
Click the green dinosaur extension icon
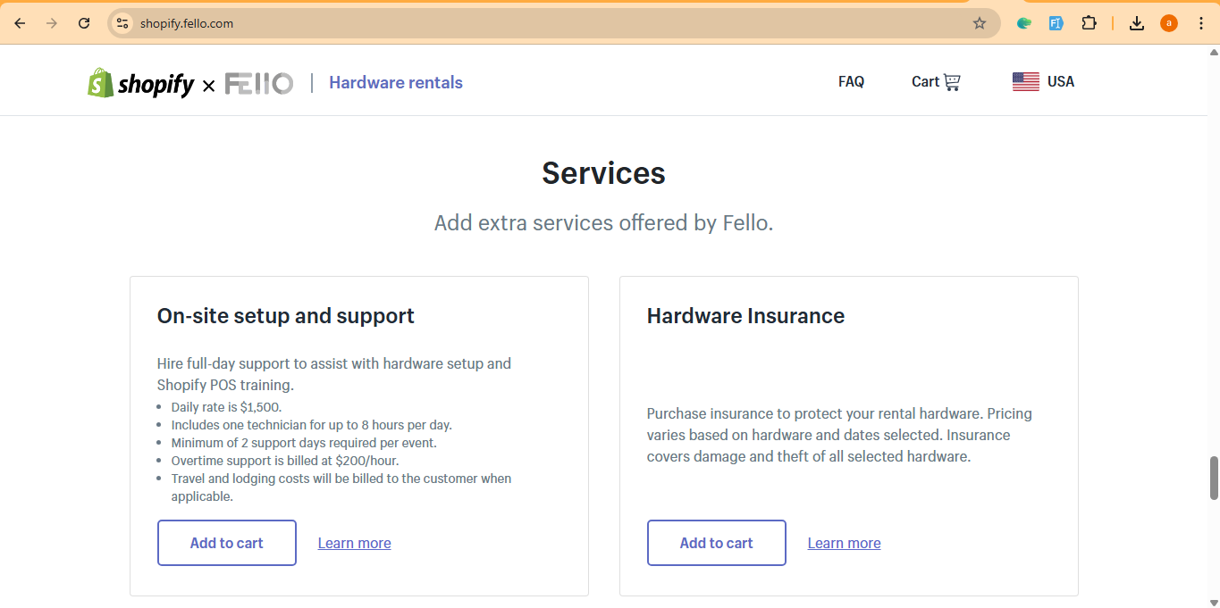tap(1024, 23)
